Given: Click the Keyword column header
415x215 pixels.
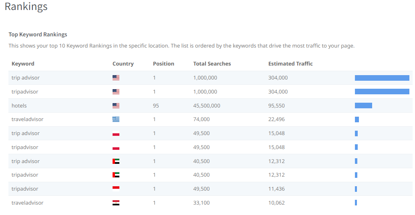Looking at the screenshot, I should click(x=23, y=64).
